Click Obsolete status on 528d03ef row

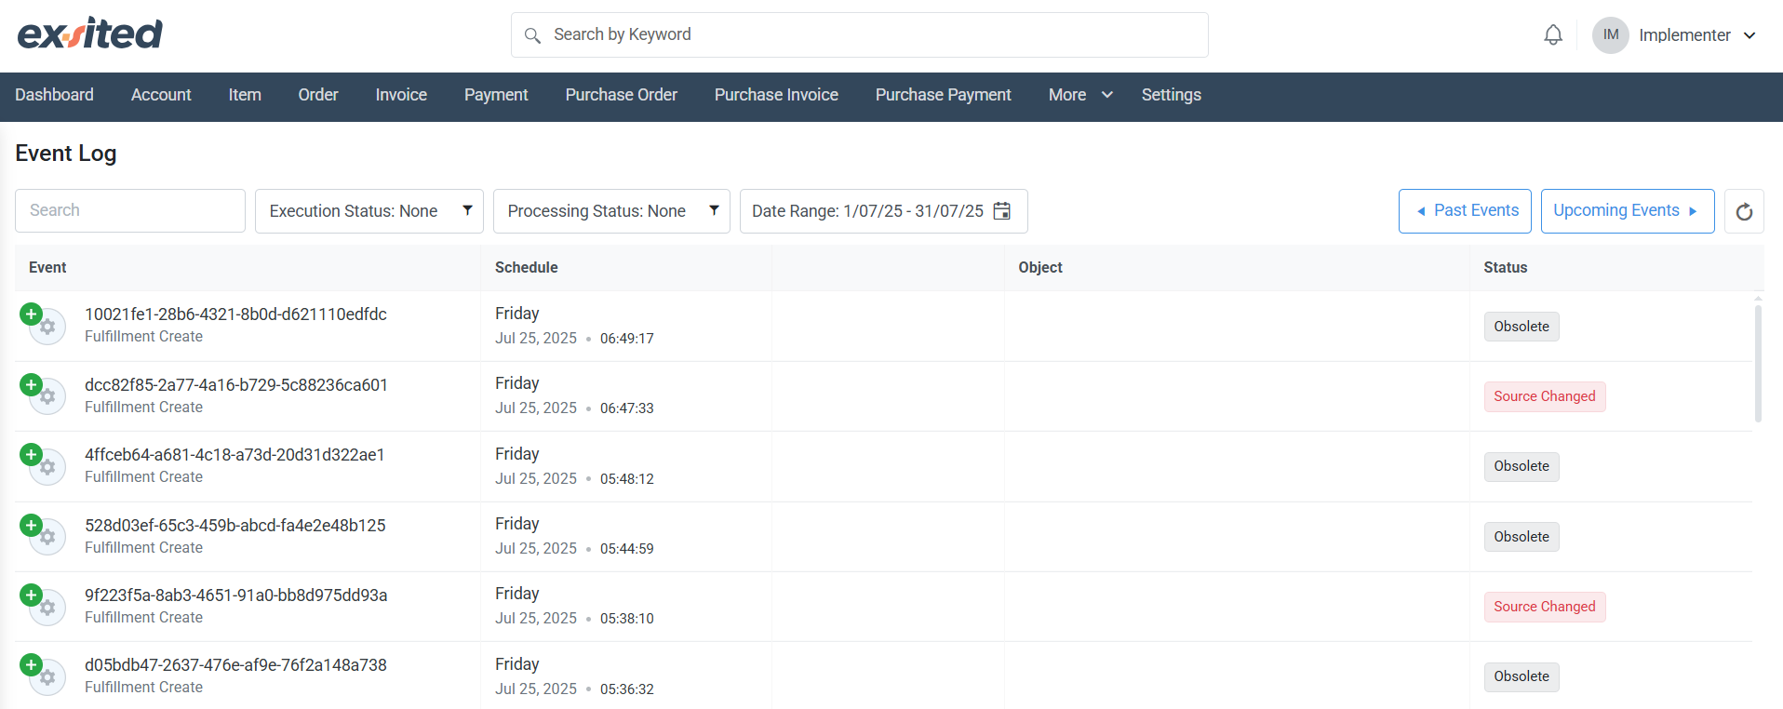[1522, 537]
